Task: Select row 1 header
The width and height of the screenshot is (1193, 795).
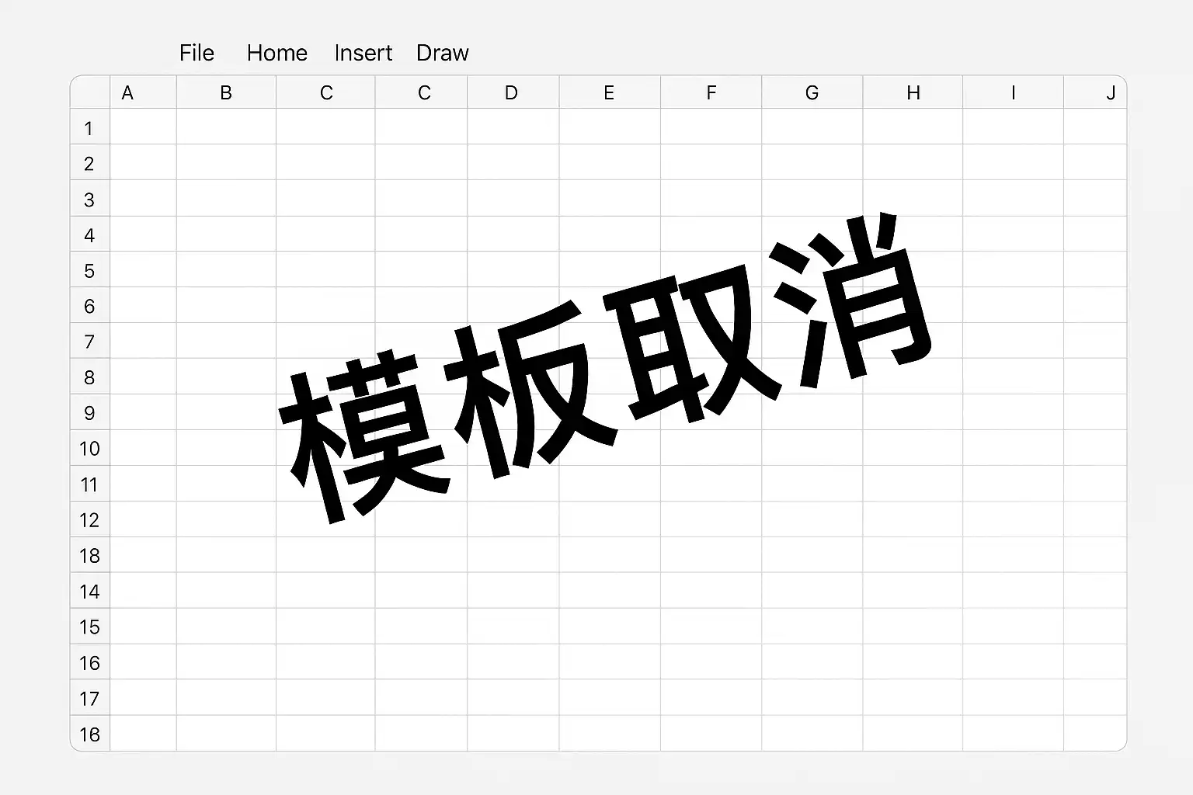Action: 90,127
